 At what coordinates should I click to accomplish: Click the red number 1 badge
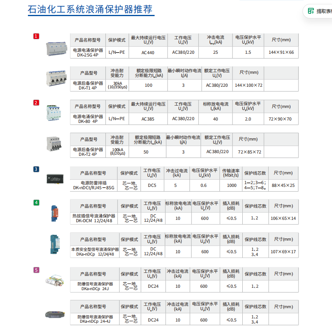(36, 36)
